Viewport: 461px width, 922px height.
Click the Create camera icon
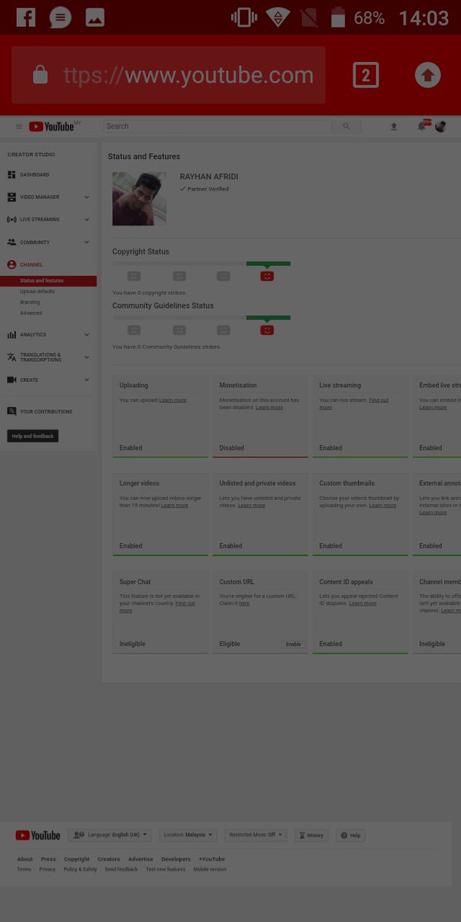pos(12,380)
